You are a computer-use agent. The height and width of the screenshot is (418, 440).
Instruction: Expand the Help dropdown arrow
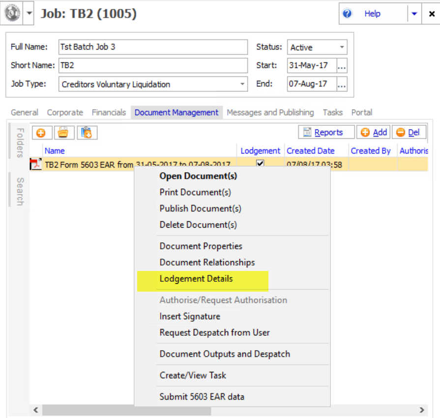pos(414,13)
